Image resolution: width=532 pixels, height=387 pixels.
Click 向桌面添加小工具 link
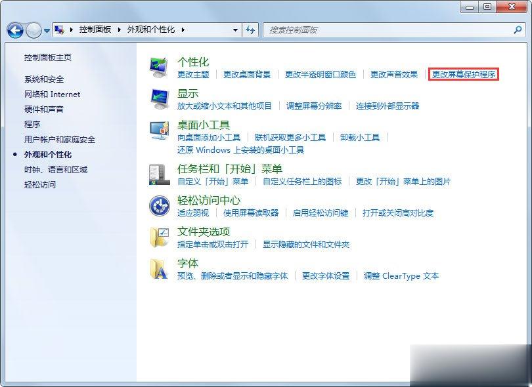[x=209, y=137]
